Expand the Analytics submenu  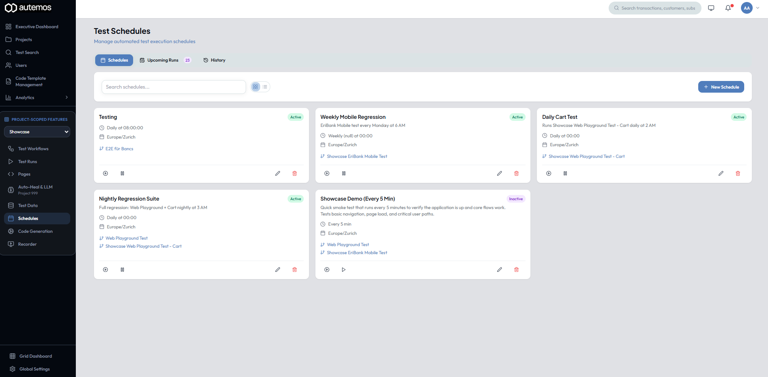(x=37, y=97)
